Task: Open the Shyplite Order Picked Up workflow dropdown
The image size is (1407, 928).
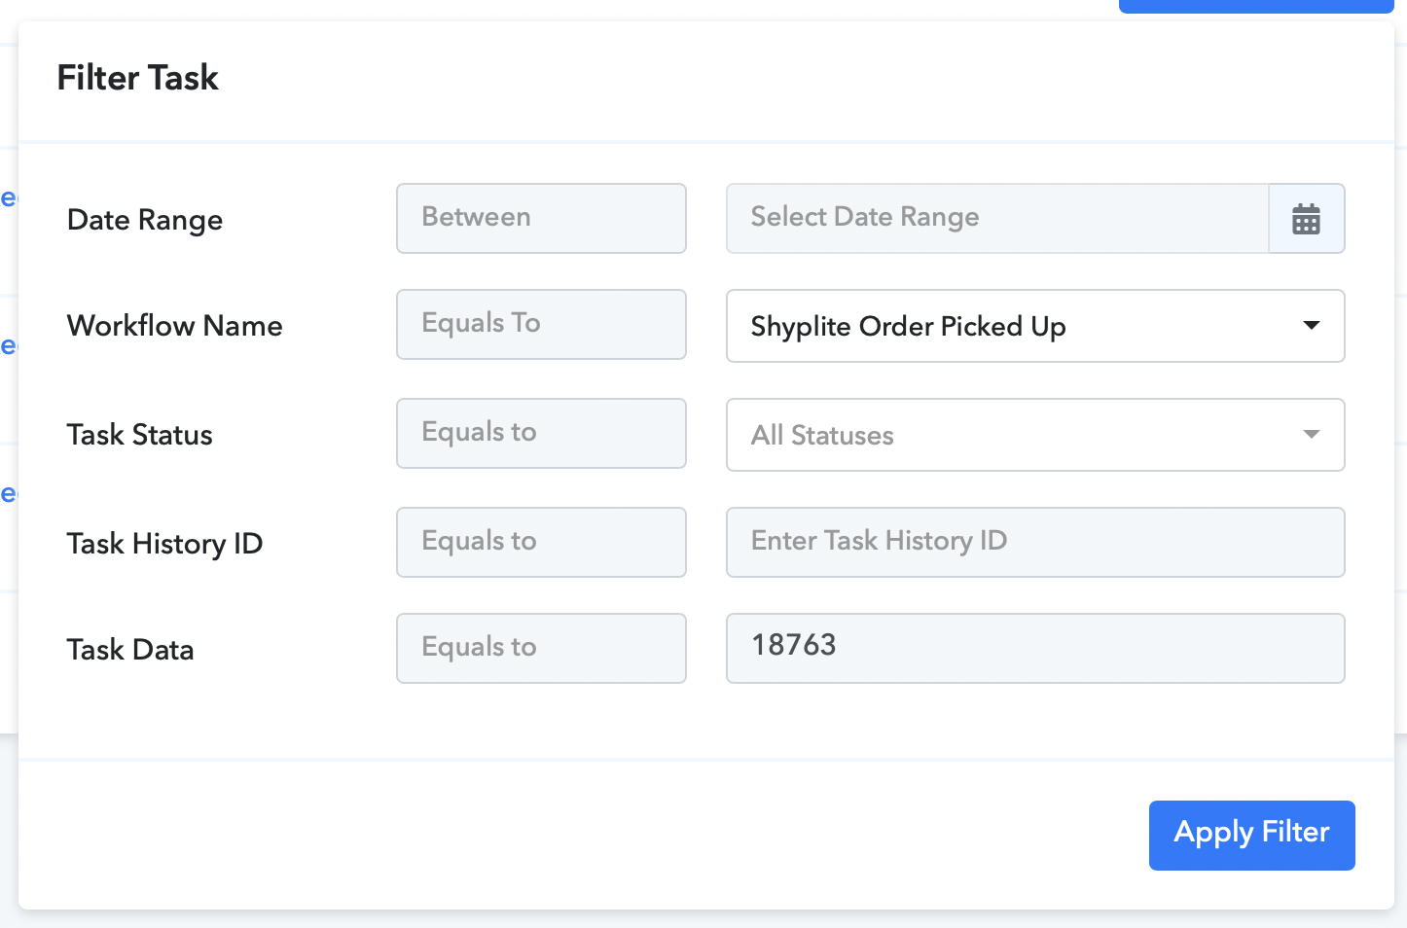Action: [x=1035, y=326]
